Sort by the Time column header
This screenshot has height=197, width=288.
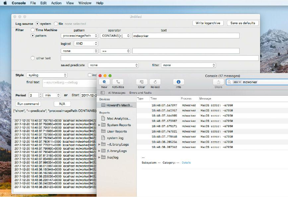tap(165, 99)
